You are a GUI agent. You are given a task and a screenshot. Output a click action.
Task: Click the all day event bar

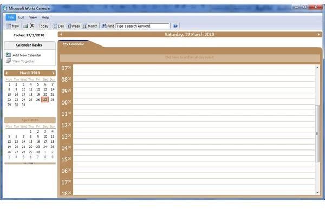coord(190,57)
